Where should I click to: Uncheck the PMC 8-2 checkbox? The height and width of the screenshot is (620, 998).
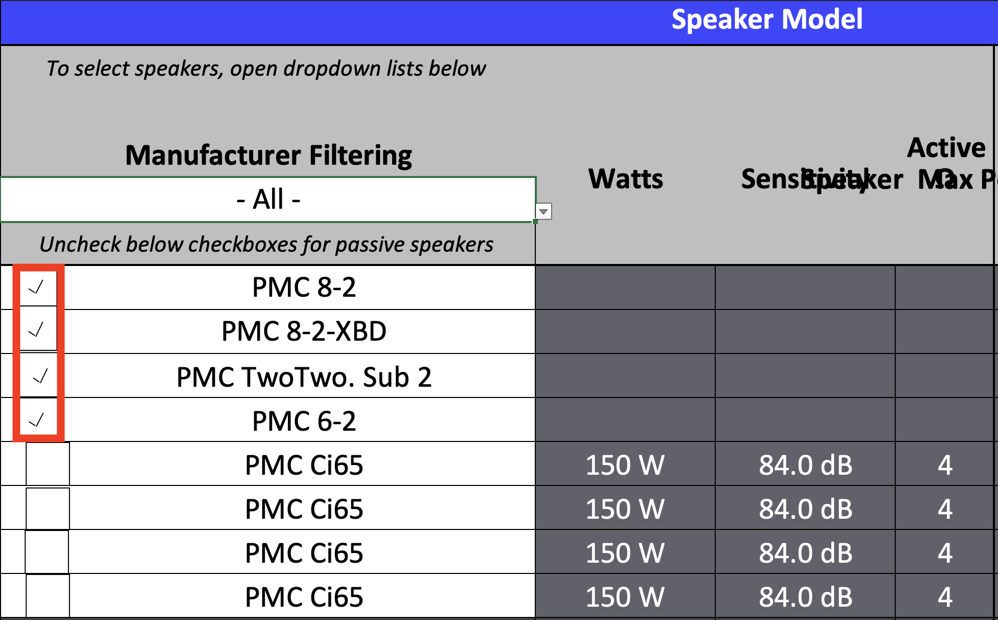pyautogui.click(x=38, y=287)
